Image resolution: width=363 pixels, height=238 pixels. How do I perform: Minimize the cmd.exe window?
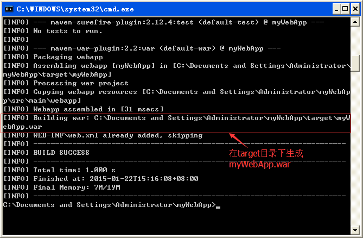336,9
